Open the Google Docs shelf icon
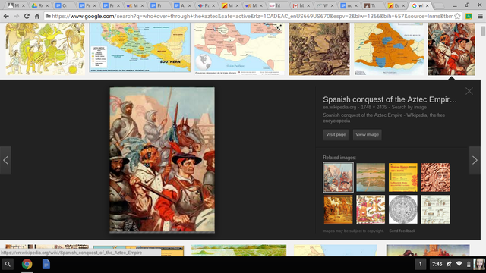This screenshot has width=486, height=273. pos(46,265)
